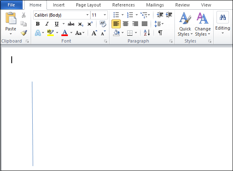Viewport: 233px width, 171px height.
Task: Click the numbered list icon
Action: pos(130,15)
